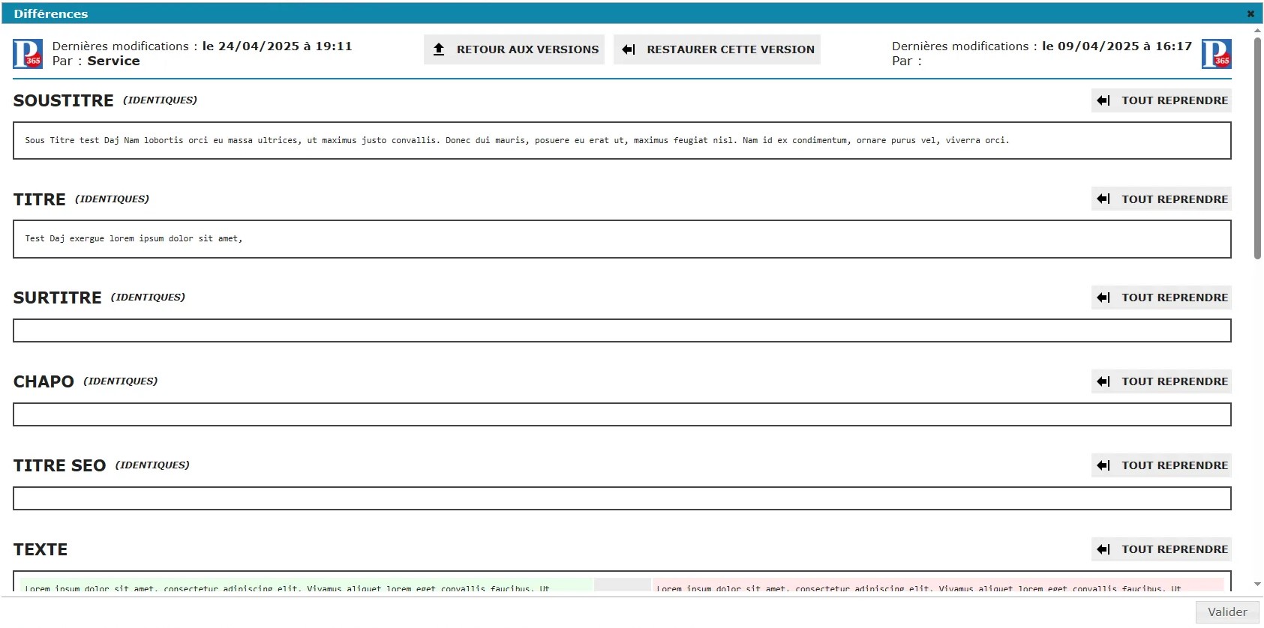Image resolution: width=1264 pixels, height=628 pixels.
Task: Click the right P365 logo icon
Action: 1216,54
